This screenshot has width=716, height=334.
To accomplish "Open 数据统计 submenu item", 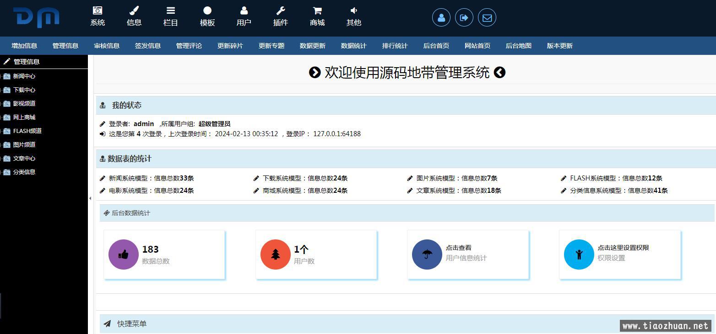I will click(354, 46).
